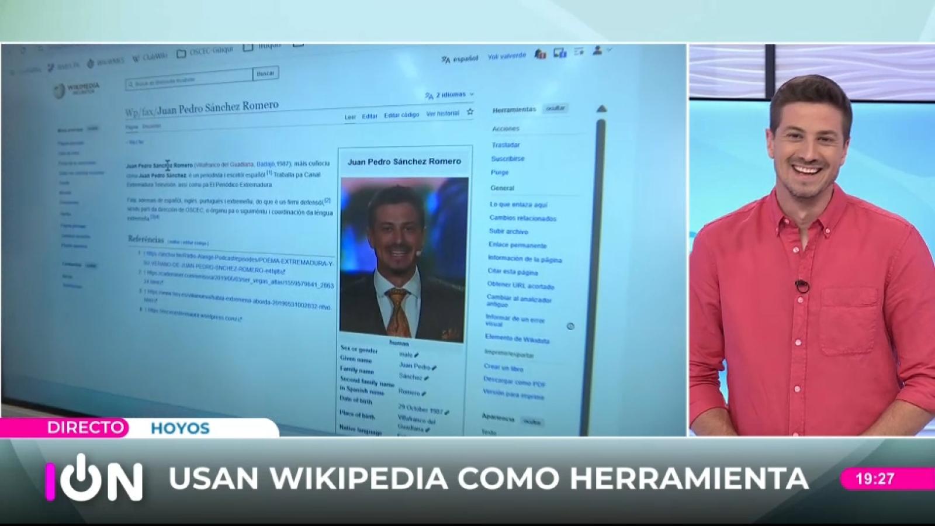935x526 pixels.
Task: Open Lo que enlaza aquí
Action: pos(518,205)
